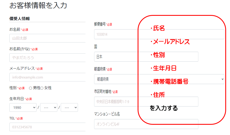
Task: Expand the 都道府県 prefecture dropdown
Action: (117, 79)
